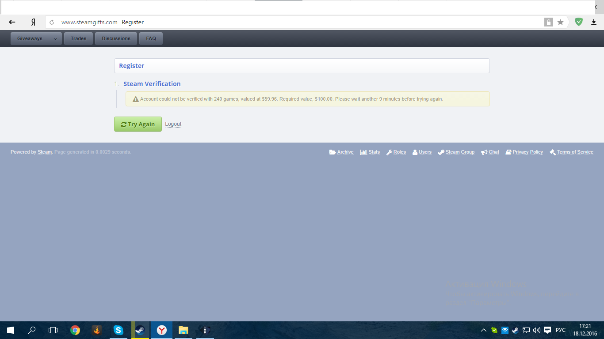Open Windows taskbar search

tap(32, 330)
